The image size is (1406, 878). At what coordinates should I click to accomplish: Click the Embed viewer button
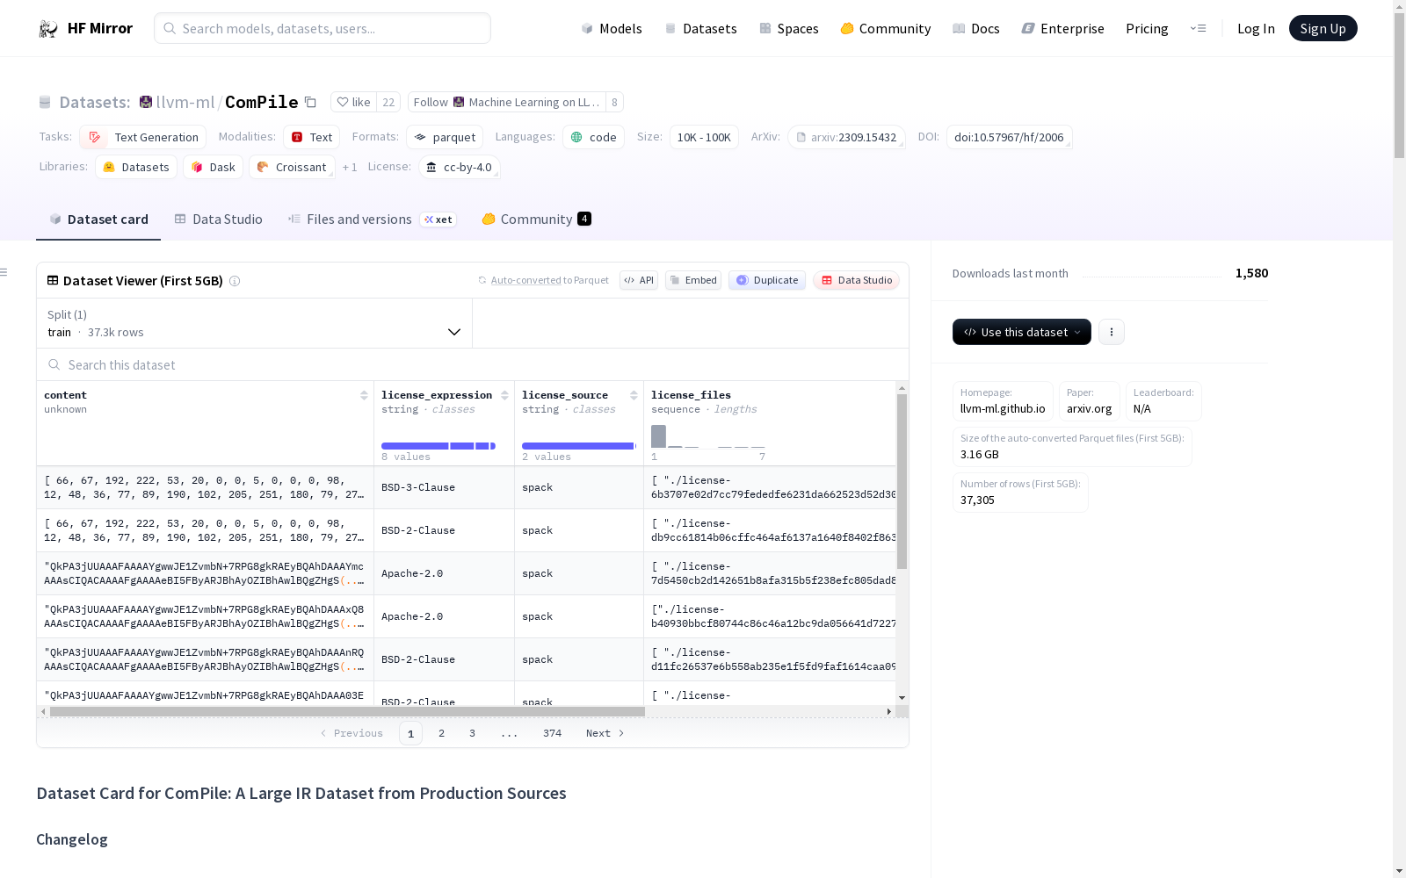tap(693, 280)
